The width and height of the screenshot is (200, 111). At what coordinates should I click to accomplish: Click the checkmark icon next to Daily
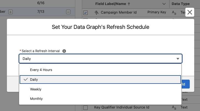(26, 79)
